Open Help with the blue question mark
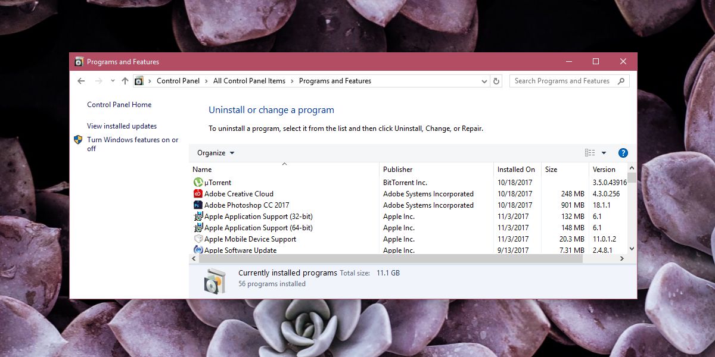 [x=623, y=153]
